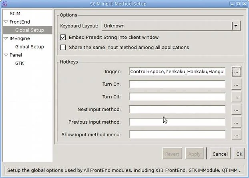Image resolution: width=249 pixels, height=178 pixels.
Task: Click the SCIM app icon in title bar
Action: (x=5, y=4)
